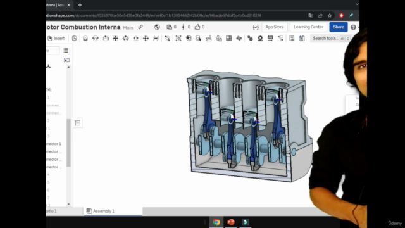Close the Onshape browser tab
The height and width of the screenshot is (228, 405).
point(69,5)
